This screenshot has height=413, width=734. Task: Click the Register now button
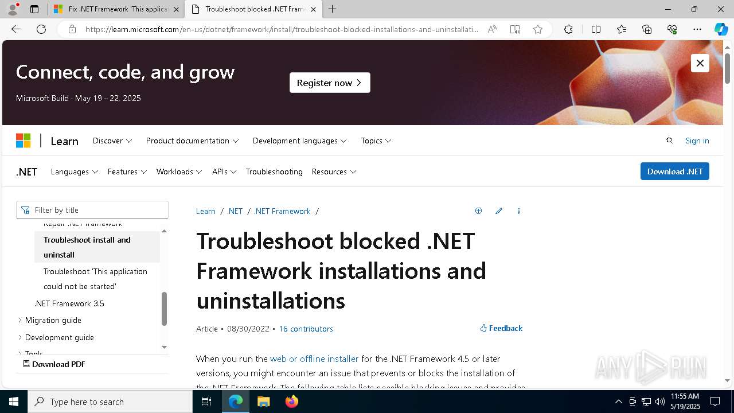click(x=330, y=83)
